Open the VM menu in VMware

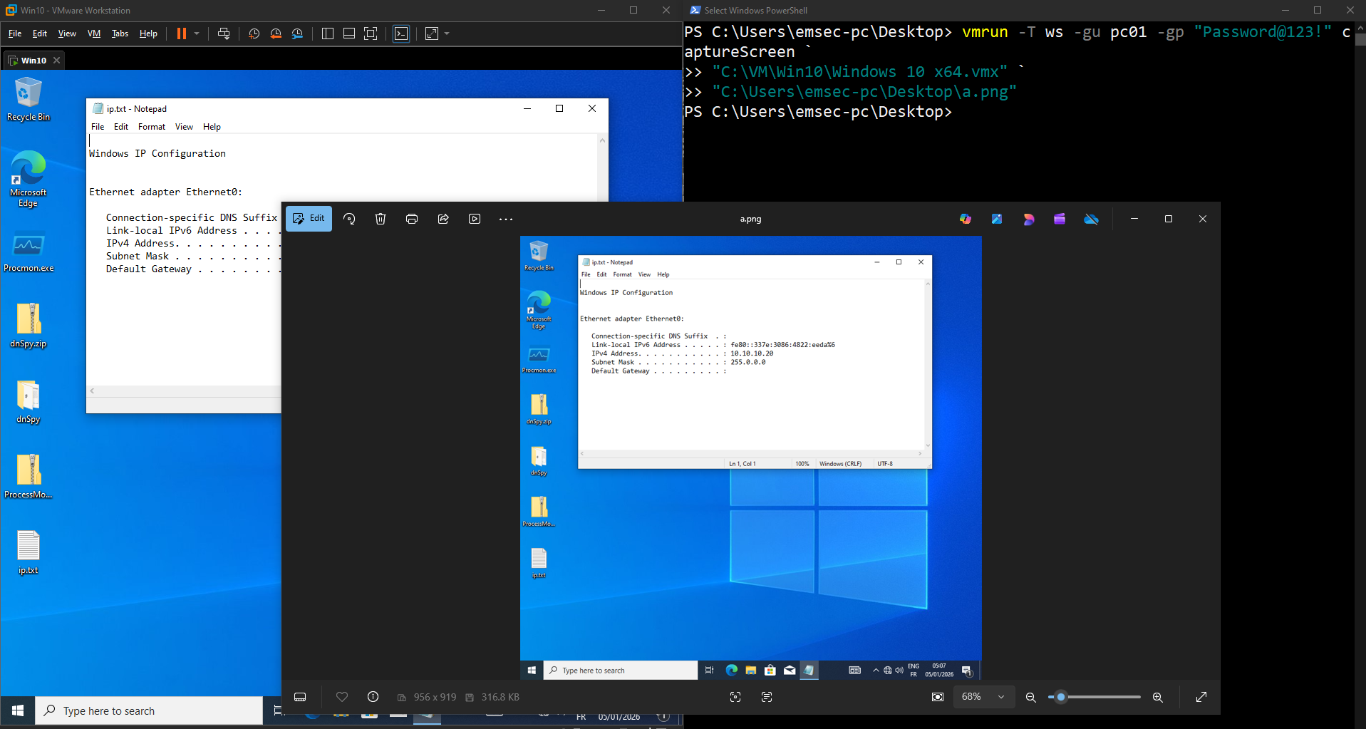tap(94, 33)
